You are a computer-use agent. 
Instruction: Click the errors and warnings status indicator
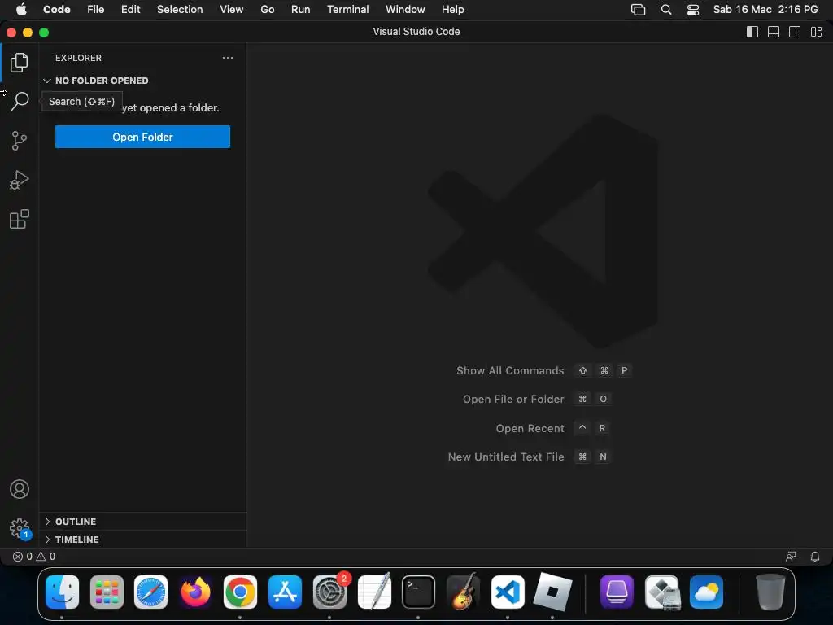34,557
